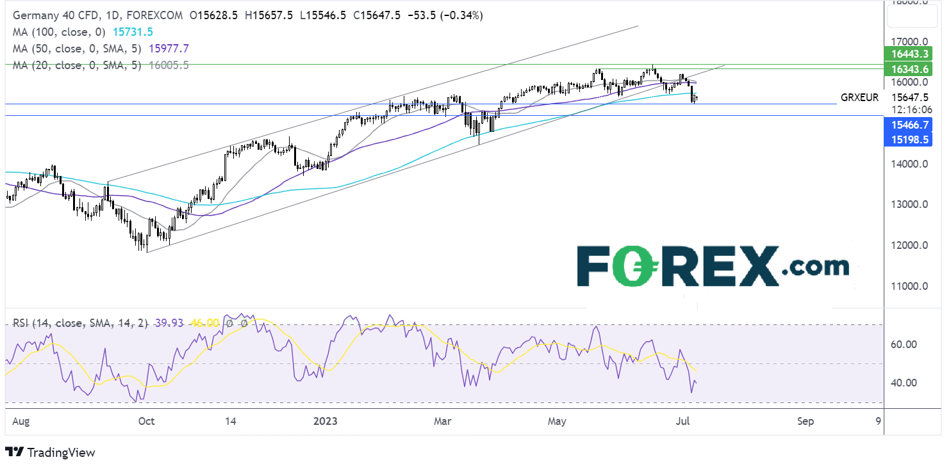Click the GRXEUR symbol label
951x469 pixels.
click(x=859, y=98)
